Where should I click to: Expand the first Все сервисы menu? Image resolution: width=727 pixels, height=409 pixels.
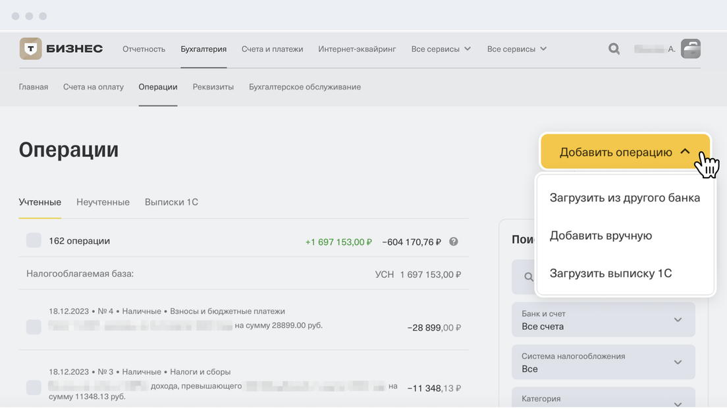(x=441, y=49)
